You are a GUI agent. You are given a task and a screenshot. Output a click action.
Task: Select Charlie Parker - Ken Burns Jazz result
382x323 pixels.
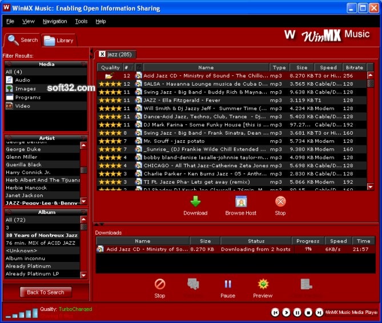pos(232,174)
